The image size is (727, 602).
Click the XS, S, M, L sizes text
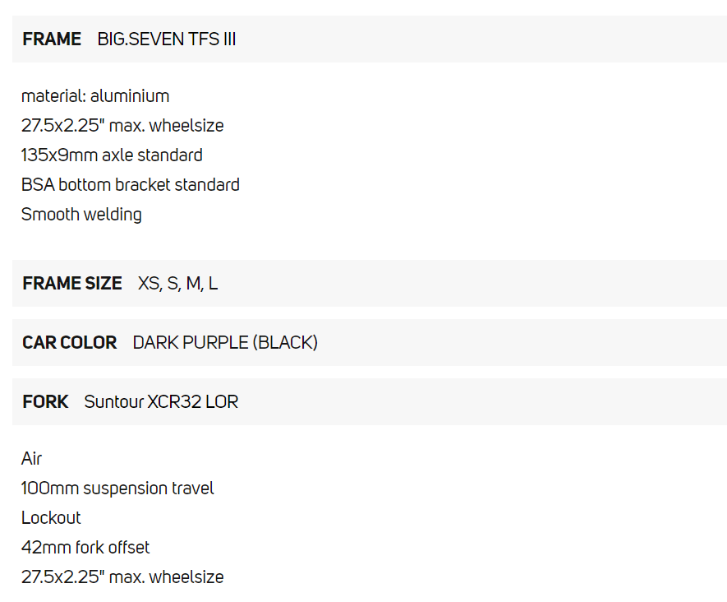(178, 284)
